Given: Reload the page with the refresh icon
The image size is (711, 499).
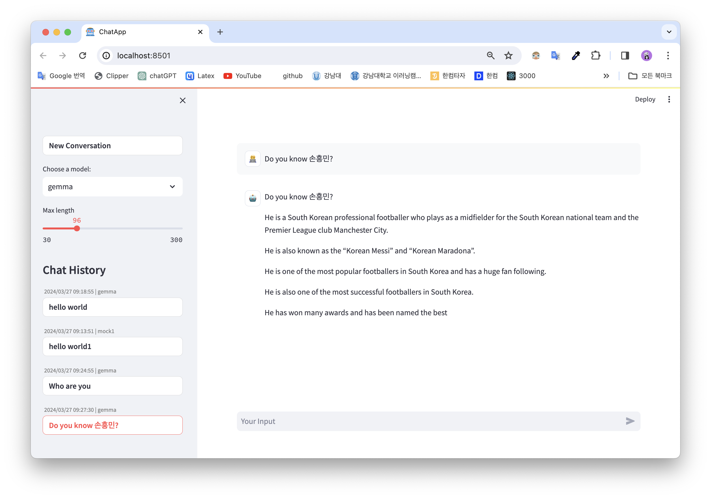Looking at the screenshot, I should click(x=82, y=56).
